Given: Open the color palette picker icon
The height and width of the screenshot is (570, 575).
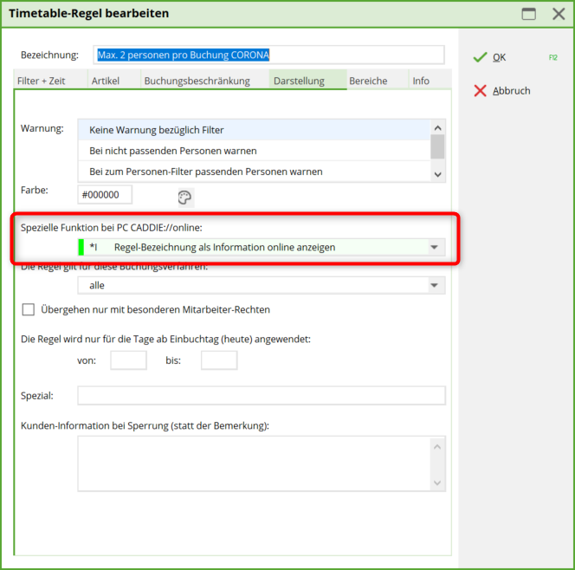Looking at the screenshot, I should coord(184,197).
